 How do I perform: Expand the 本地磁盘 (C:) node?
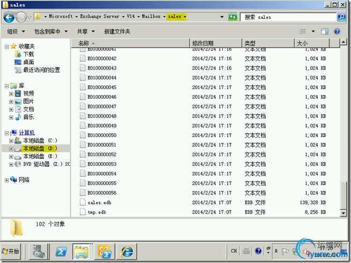[x=11, y=141]
